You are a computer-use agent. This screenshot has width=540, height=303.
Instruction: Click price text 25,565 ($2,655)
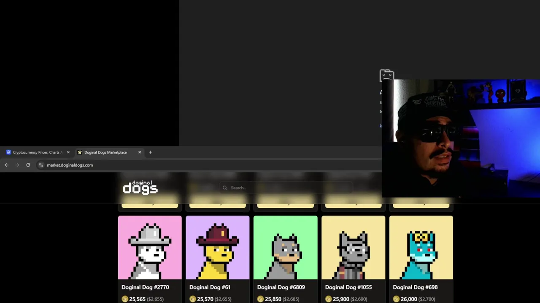[146, 299]
